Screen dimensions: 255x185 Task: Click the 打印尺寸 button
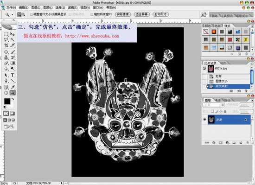(161, 14)
